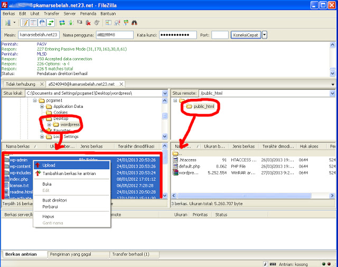Click the process queue toolbar icon
Viewport: 338px width, 267px height.
pos(71,23)
